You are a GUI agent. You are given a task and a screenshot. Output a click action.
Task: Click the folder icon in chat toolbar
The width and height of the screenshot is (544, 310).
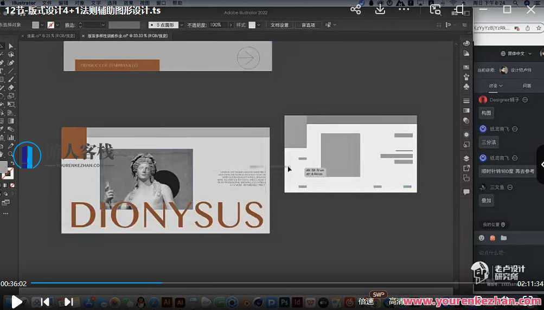(x=504, y=238)
